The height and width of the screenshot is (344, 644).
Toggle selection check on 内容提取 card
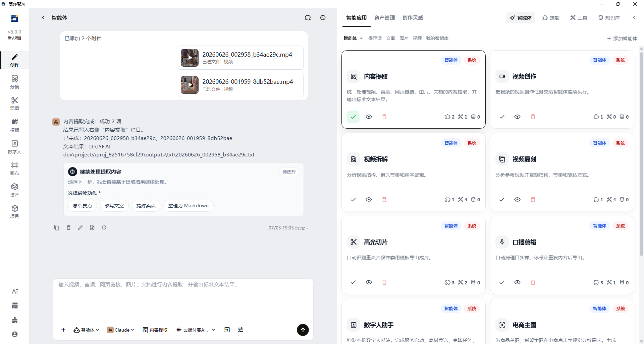point(353,117)
